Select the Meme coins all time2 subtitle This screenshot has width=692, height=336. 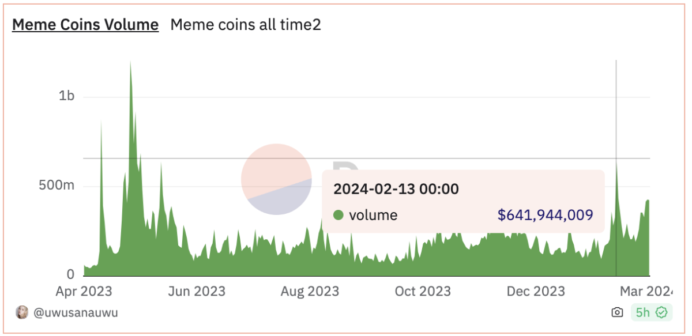[245, 24]
